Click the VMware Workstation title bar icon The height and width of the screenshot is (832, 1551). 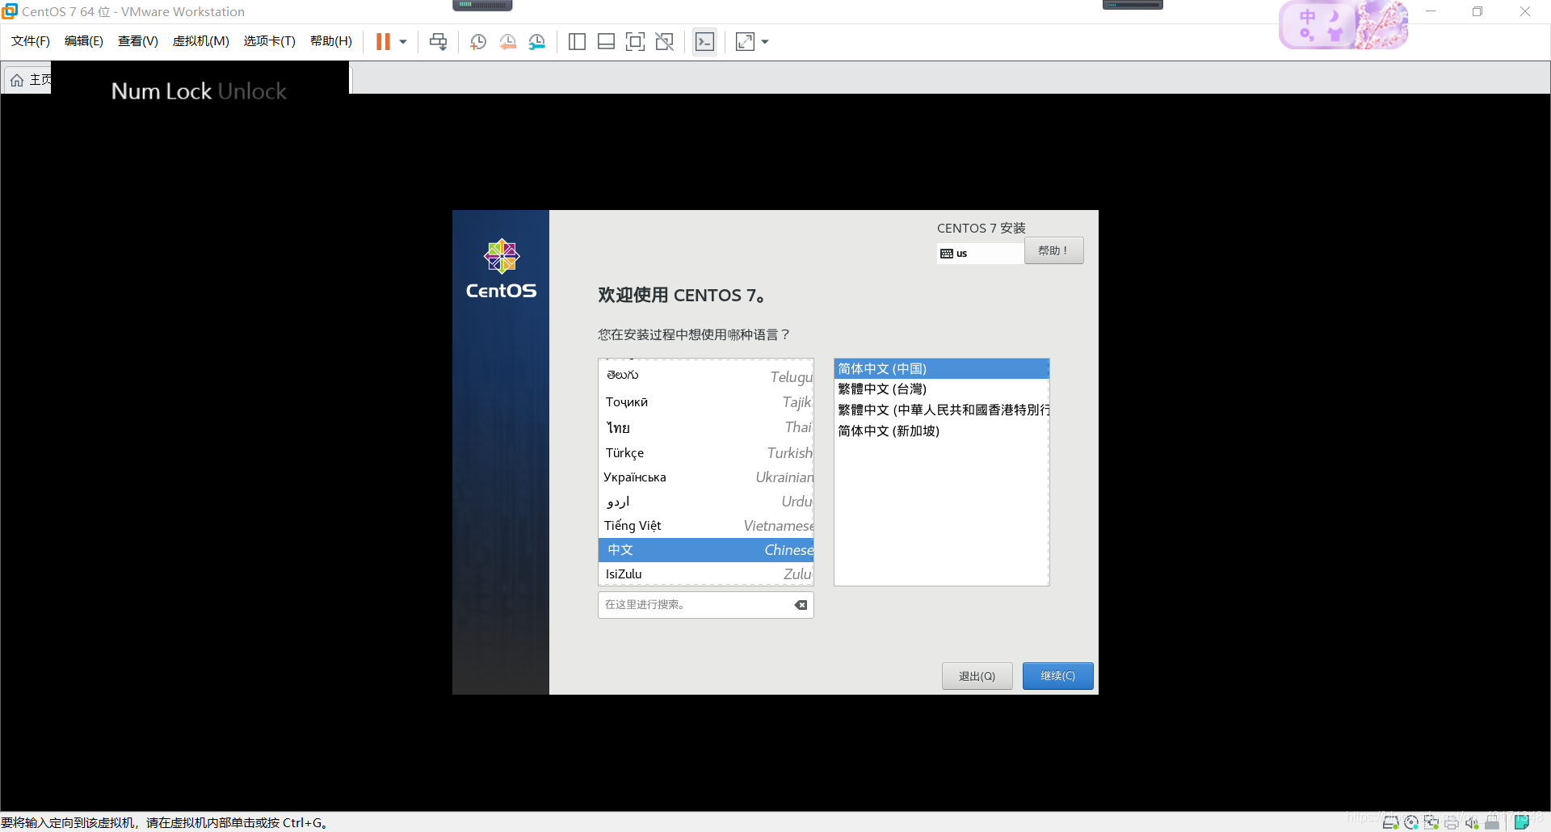[x=10, y=11]
